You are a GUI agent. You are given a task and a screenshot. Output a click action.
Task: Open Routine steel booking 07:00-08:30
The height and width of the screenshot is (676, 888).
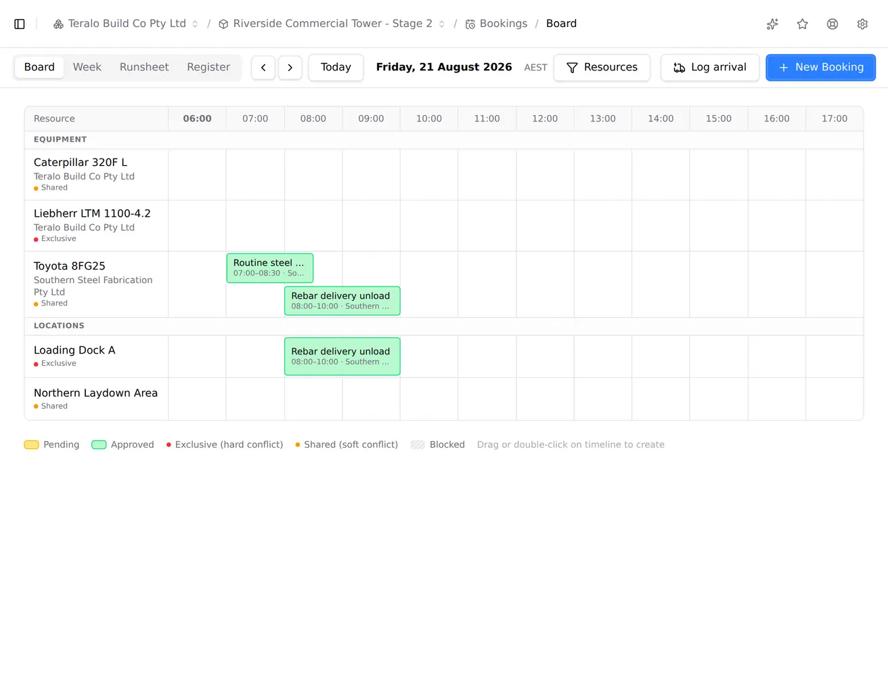pyautogui.click(x=269, y=268)
